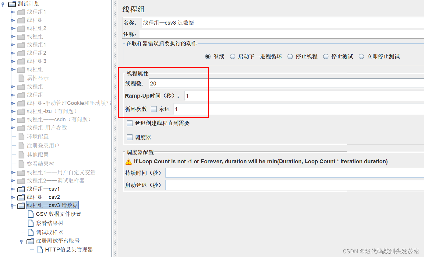Click the 测试计划 root folder icon

(x=12, y=4)
